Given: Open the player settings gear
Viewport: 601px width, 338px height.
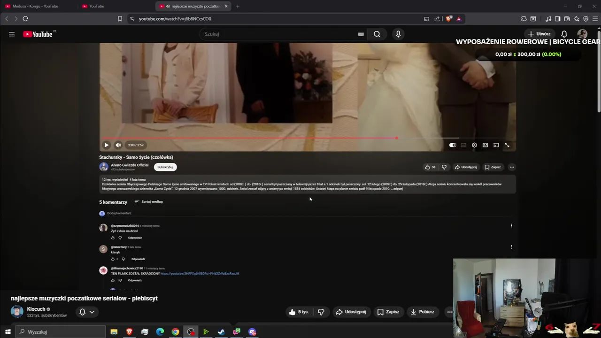Looking at the screenshot, I should (x=474, y=145).
